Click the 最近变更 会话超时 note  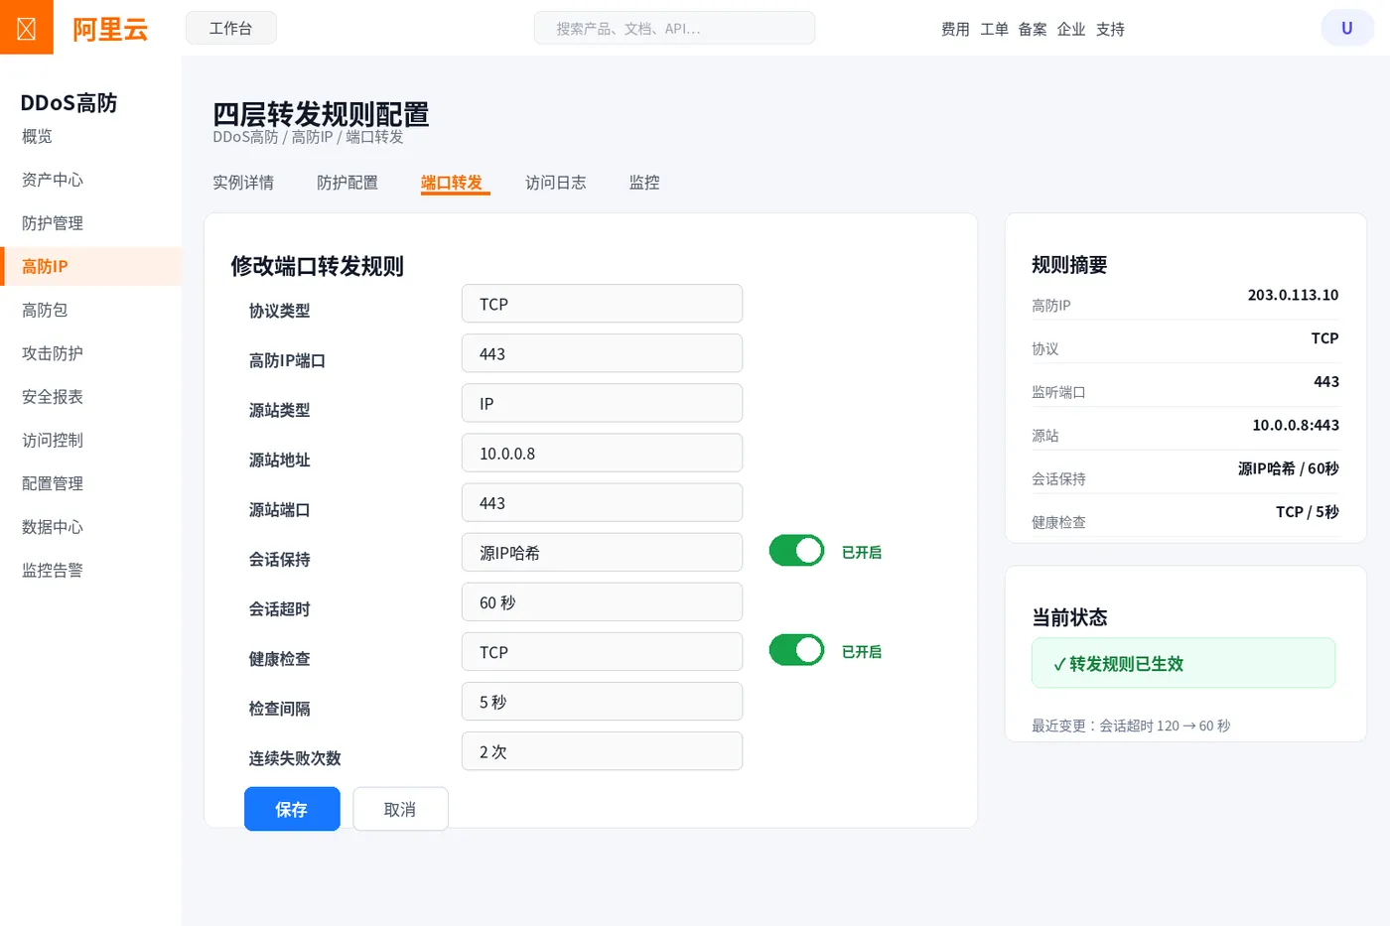click(x=1131, y=726)
